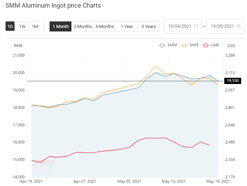Switch to the 3 Years range tab
This screenshot has width=247, height=186.
point(149,26)
